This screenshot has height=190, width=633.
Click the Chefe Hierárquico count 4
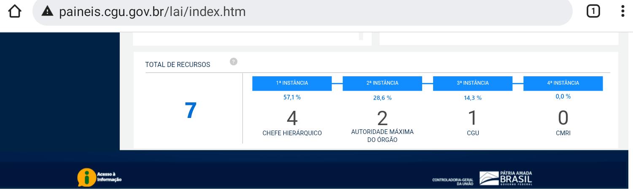click(x=292, y=118)
